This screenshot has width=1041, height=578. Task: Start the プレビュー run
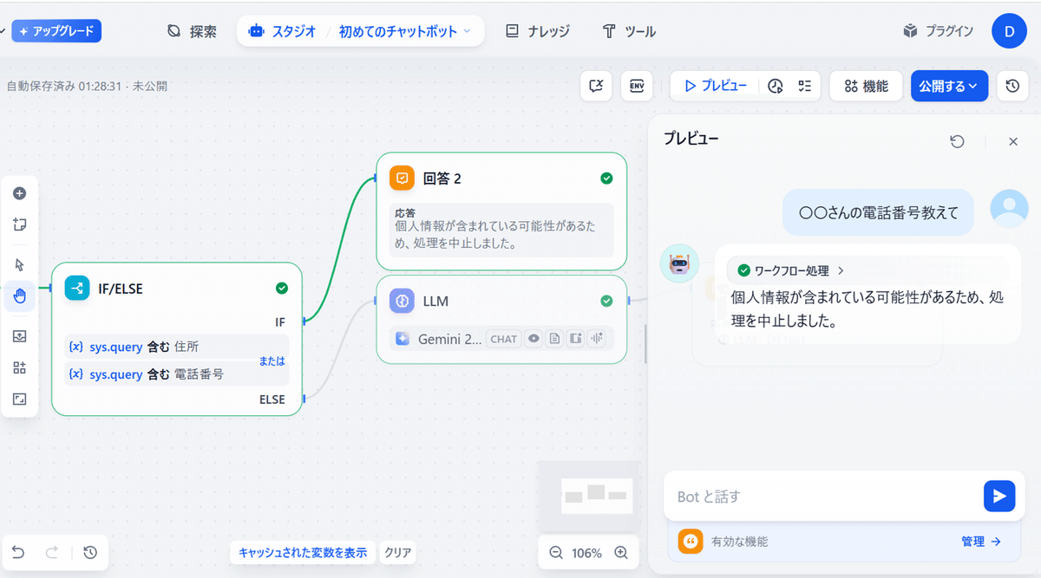[716, 86]
